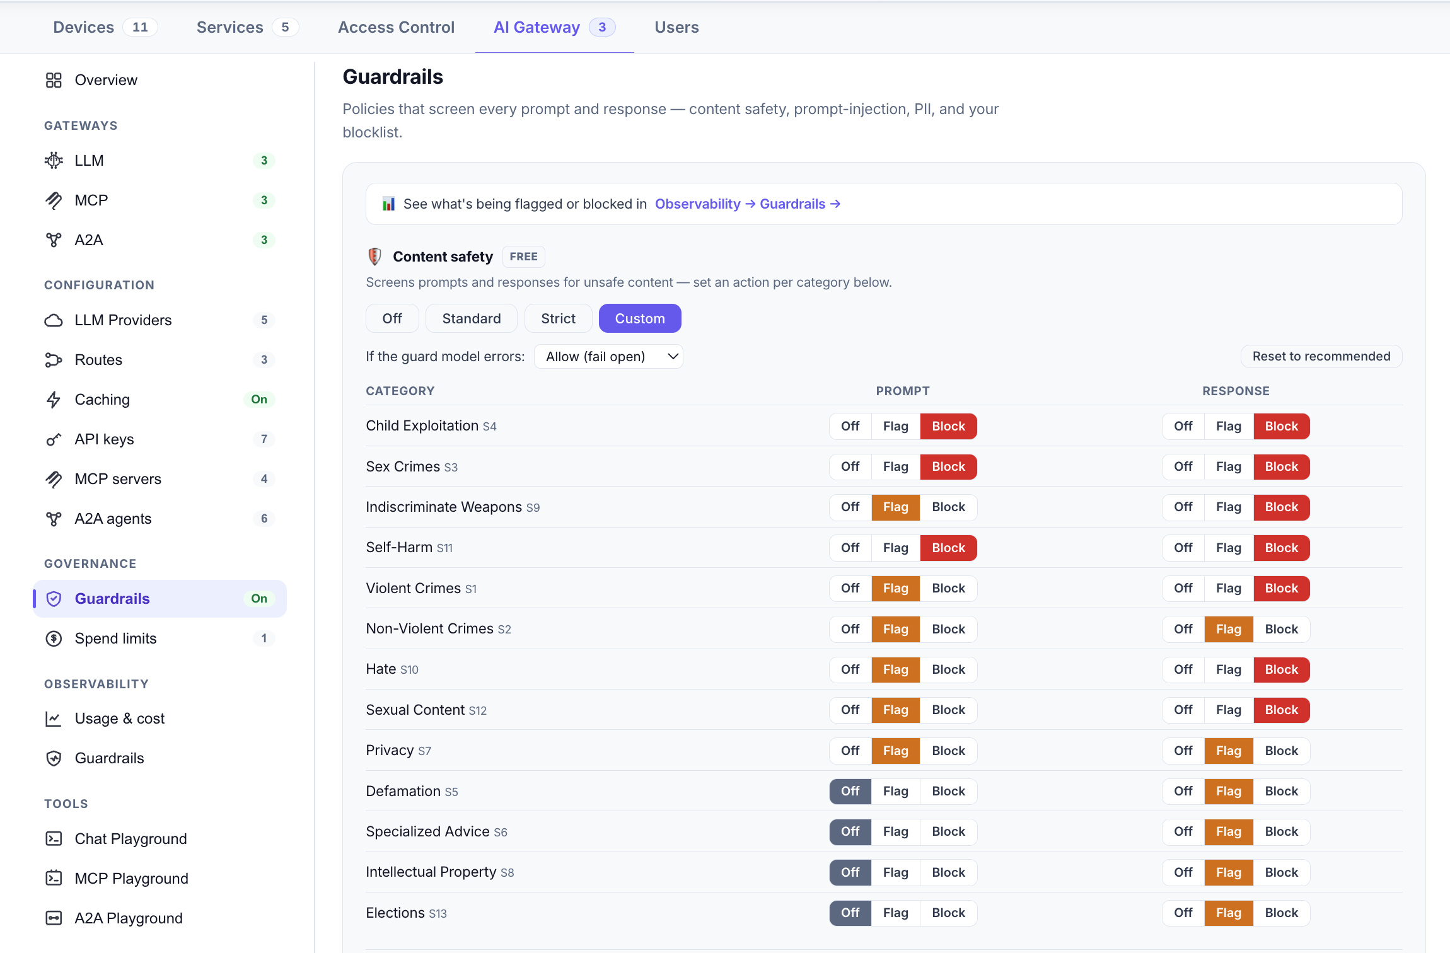Click the Governance Guardrails shield icon
Image resolution: width=1450 pixels, height=953 pixels.
(x=54, y=599)
